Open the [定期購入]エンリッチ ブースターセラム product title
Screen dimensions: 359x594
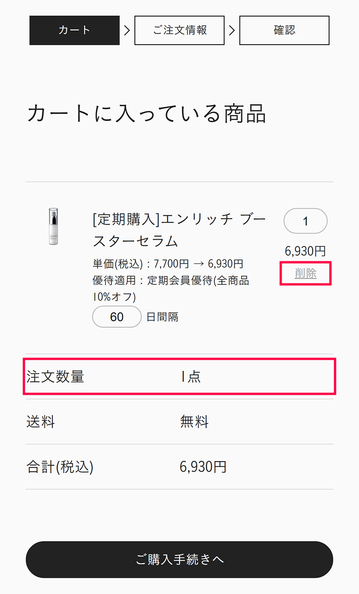pos(179,230)
